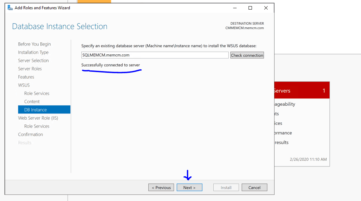Select Server Selection in the sidebar
The width and height of the screenshot is (361, 201).
(33, 61)
